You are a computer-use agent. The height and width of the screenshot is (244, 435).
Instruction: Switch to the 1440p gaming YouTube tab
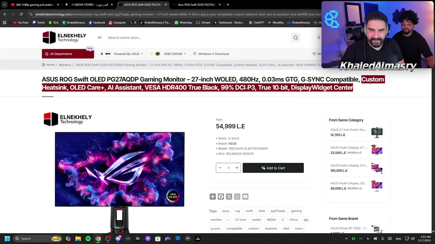pyautogui.click(x=34, y=5)
